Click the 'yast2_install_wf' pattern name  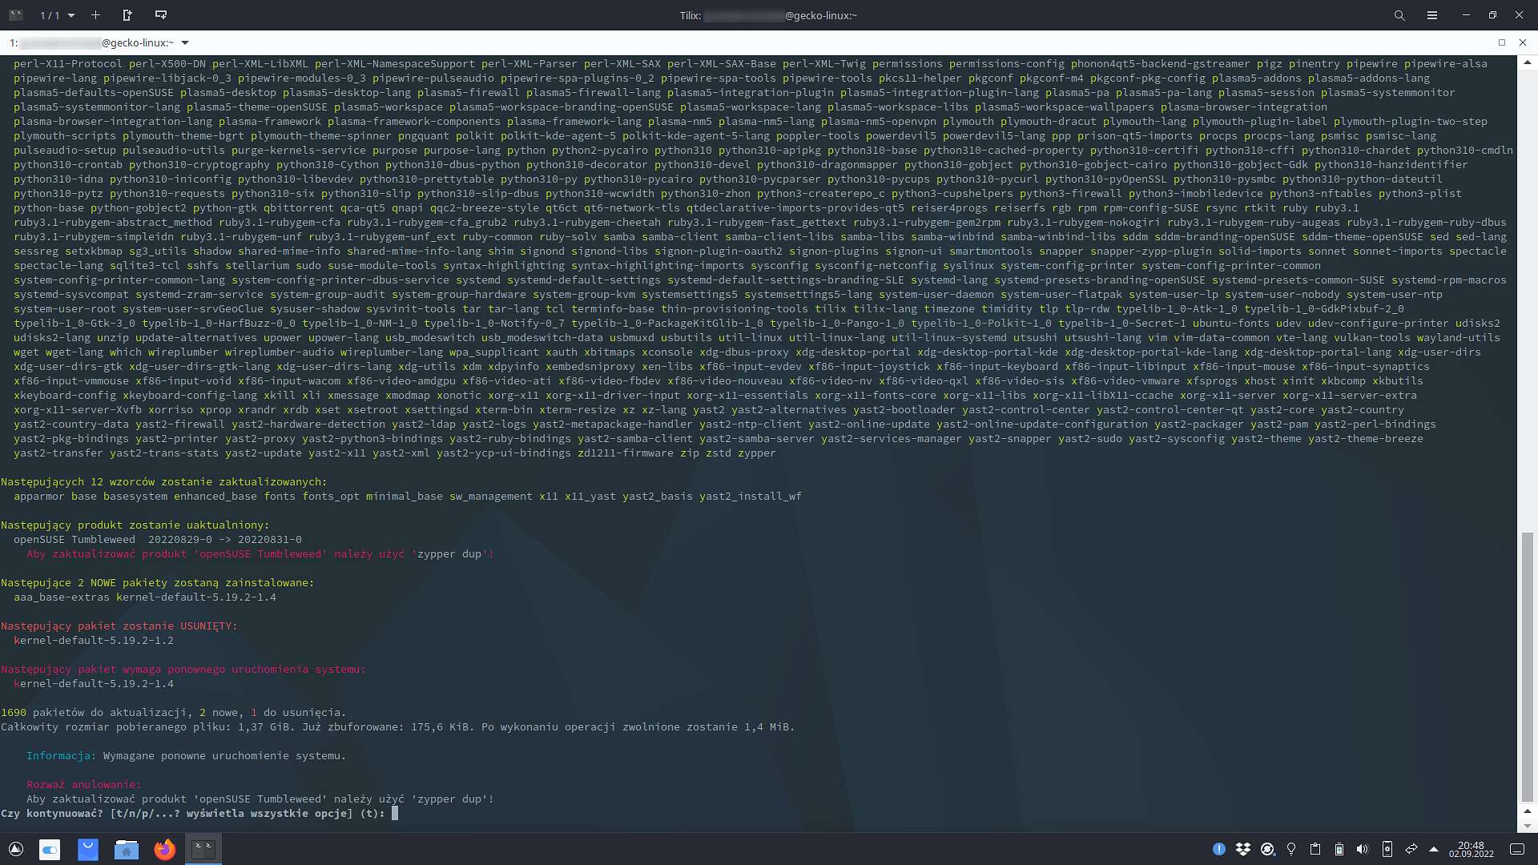click(x=751, y=496)
